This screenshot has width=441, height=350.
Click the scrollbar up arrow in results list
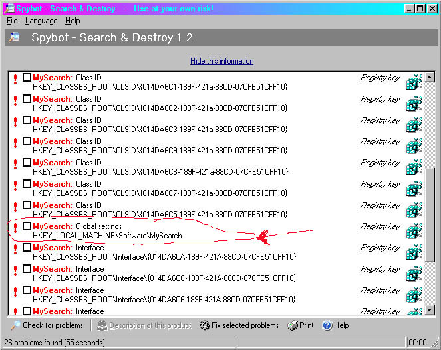[428, 76]
